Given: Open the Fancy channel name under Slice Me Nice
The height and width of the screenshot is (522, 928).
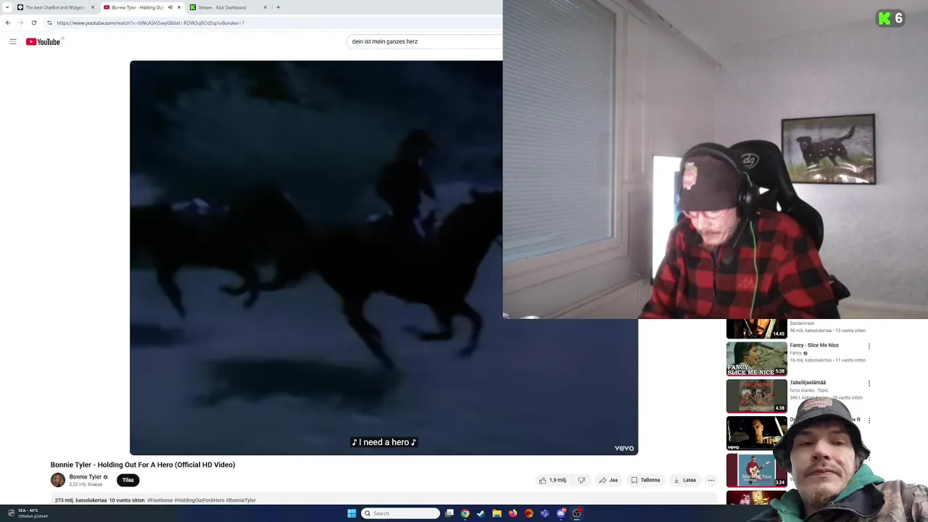Looking at the screenshot, I should click(x=796, y=353).
